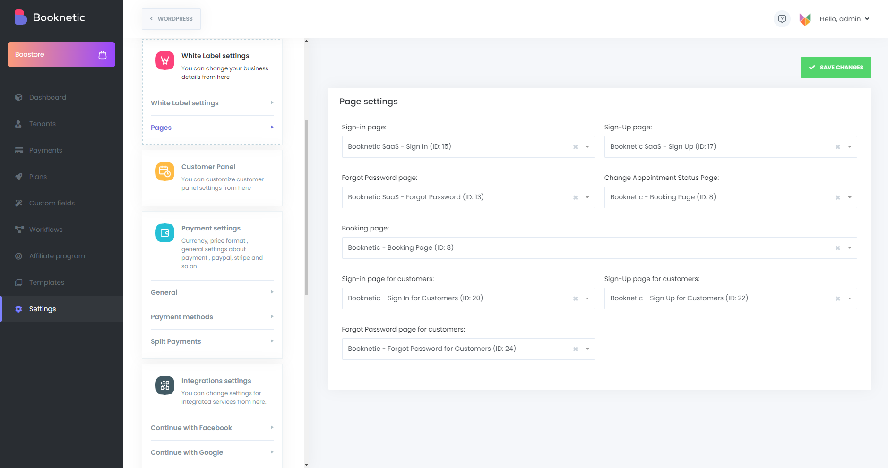Open White Label settings submenu item
The height and width of the screenshot is (468, 888).
212,103
